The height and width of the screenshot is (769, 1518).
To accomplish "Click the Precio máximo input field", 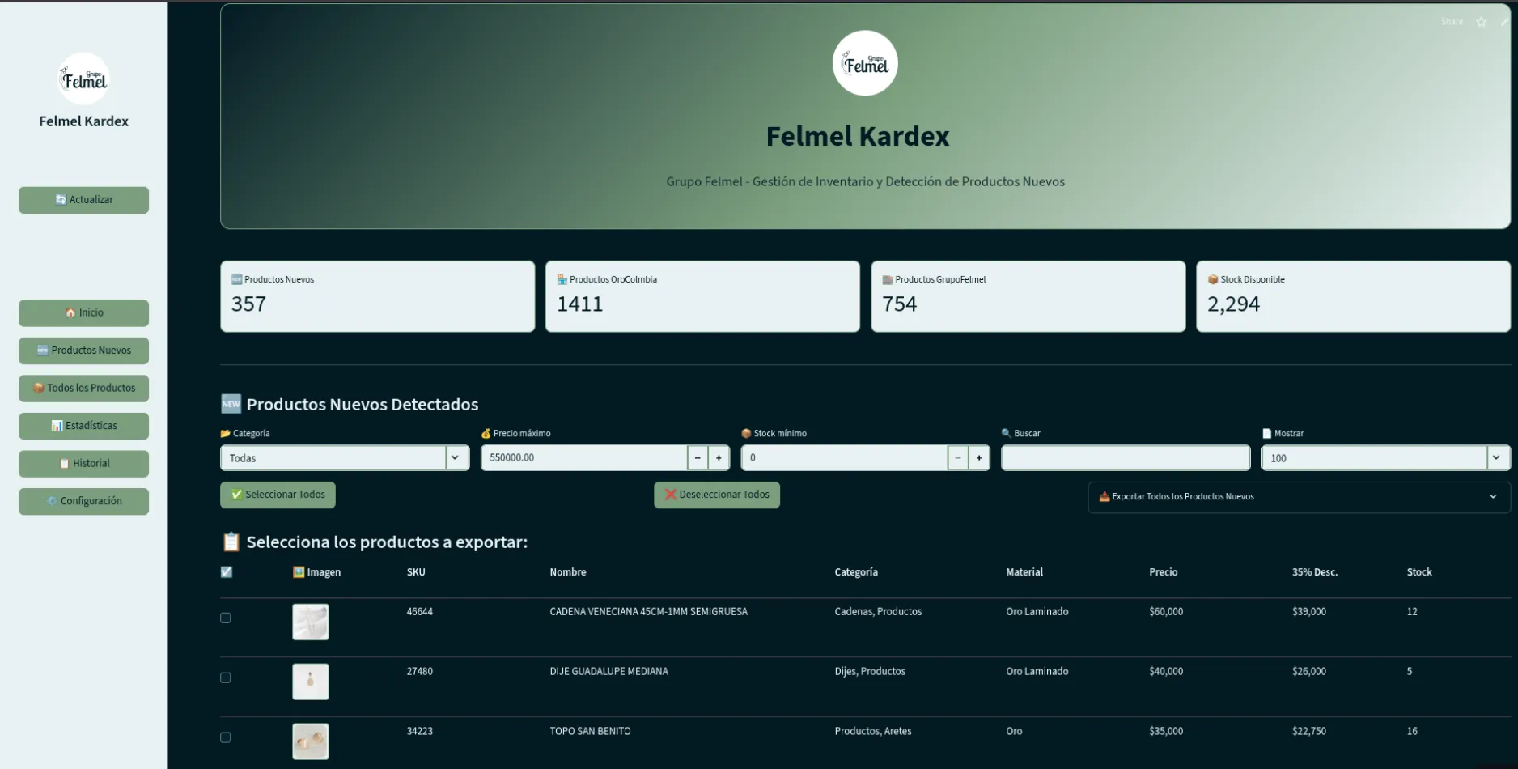I will 584,458.
